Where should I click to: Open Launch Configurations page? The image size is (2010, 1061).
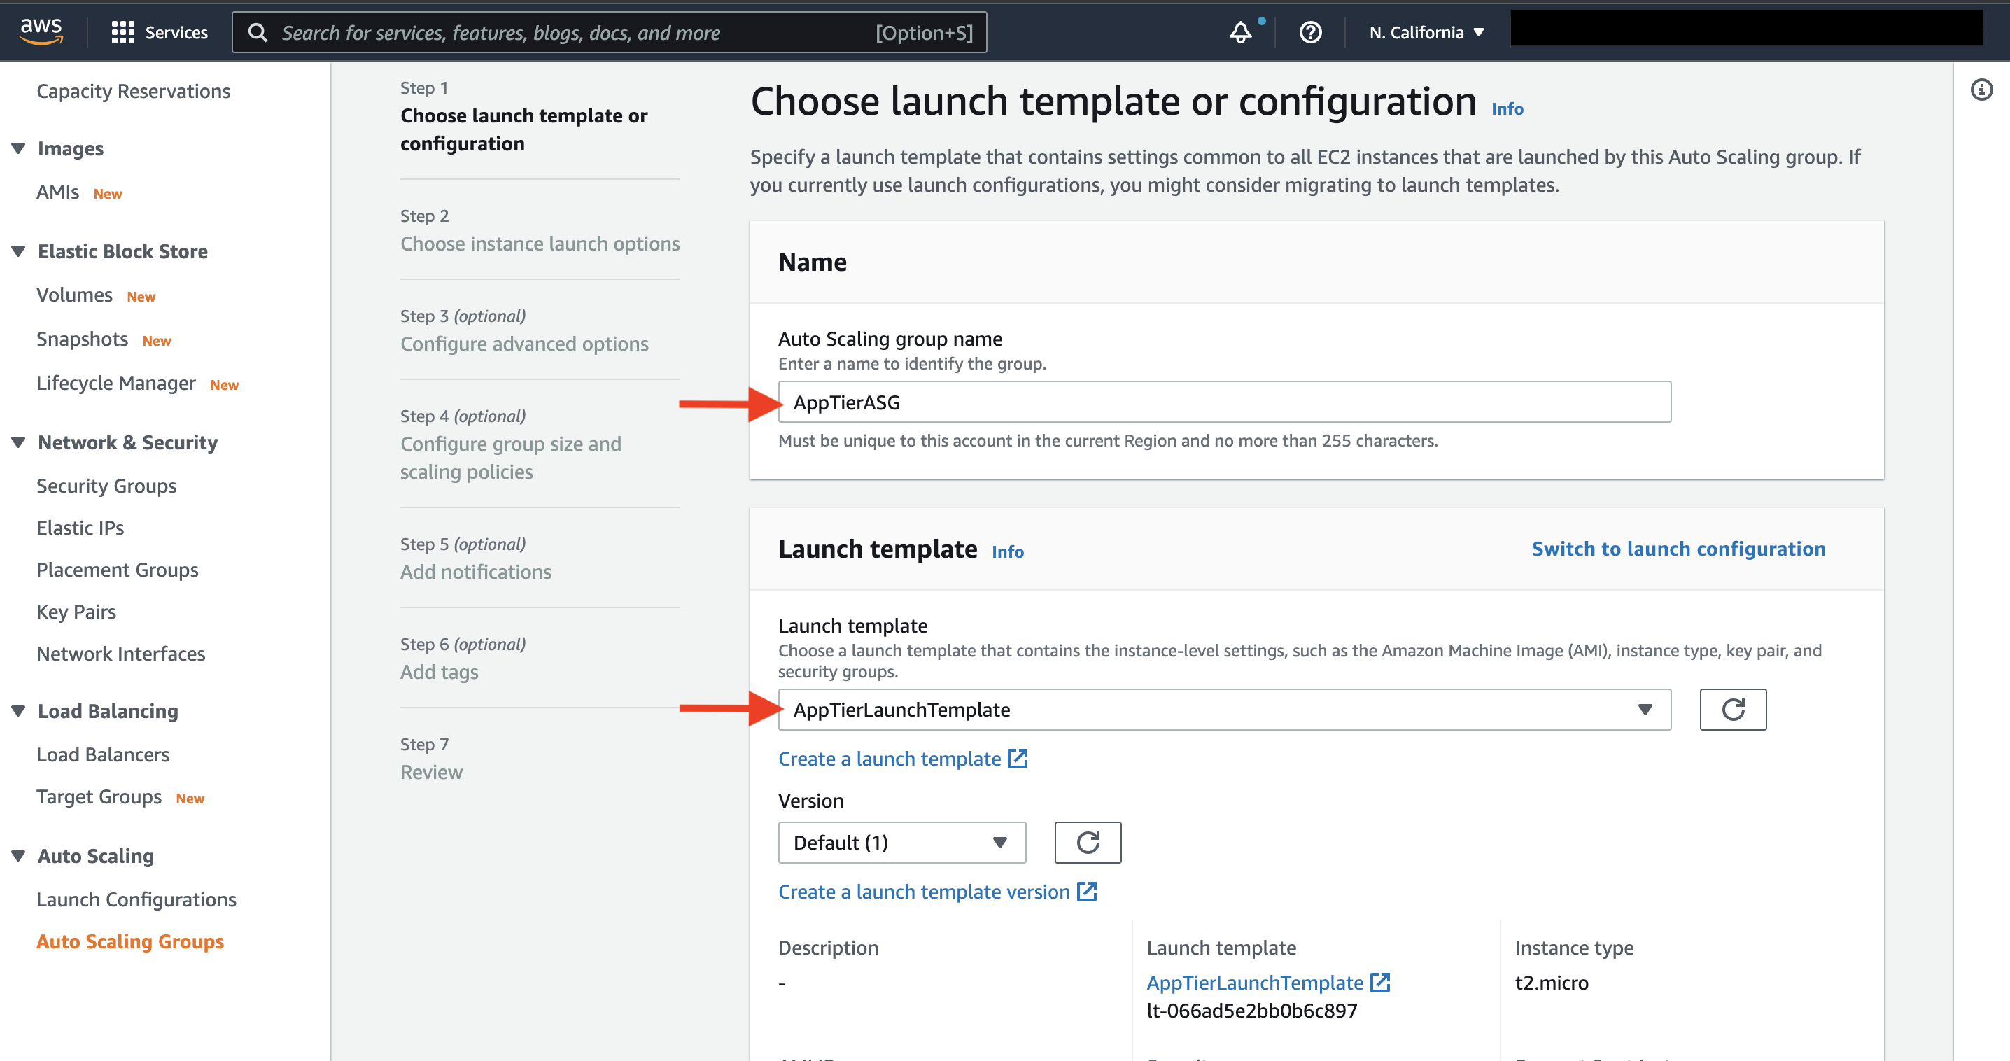pos(136,899)
